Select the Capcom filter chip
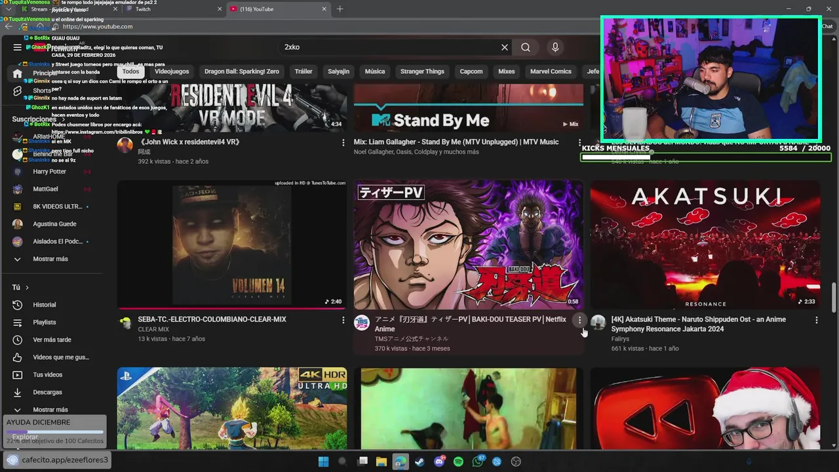This screenshot has height=472, width=839. pos(471,71)
